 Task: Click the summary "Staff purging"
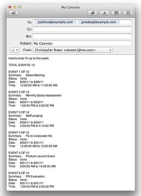tap(34, 116)
